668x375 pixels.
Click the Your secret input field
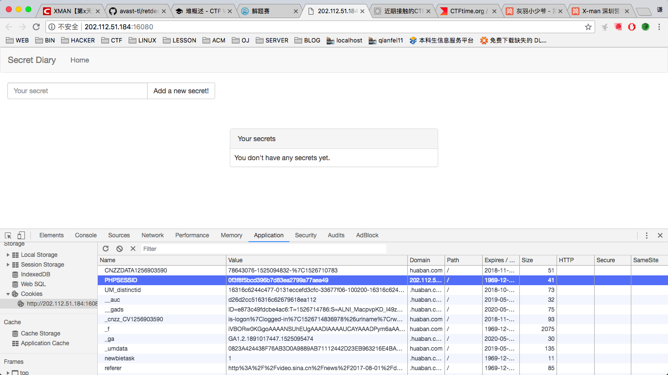point(77,91)
